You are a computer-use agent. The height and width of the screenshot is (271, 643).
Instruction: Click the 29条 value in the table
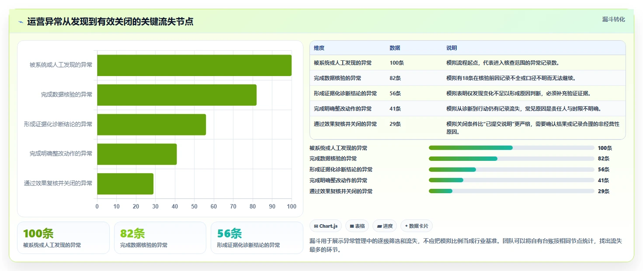pyautogui.click(x=395, y=124)
